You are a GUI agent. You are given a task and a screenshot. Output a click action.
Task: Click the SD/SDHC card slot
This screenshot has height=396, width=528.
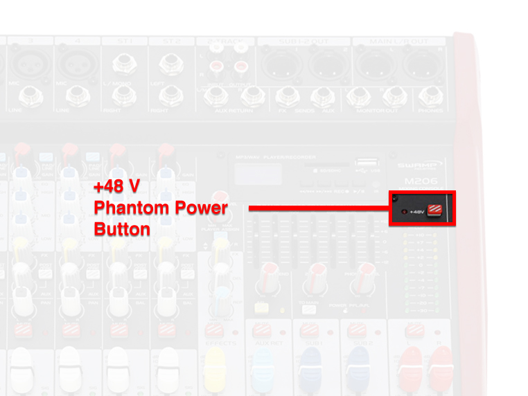click(x=326, y=165)
